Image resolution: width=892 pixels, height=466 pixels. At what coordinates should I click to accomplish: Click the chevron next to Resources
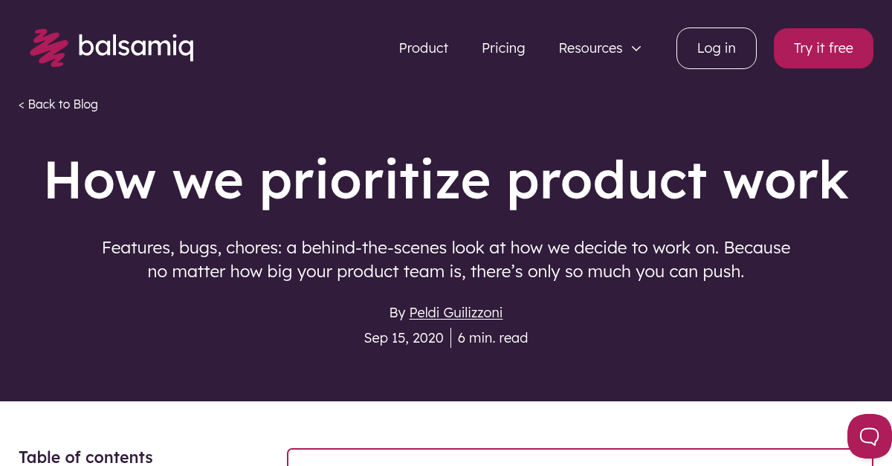tap(636, 48)
